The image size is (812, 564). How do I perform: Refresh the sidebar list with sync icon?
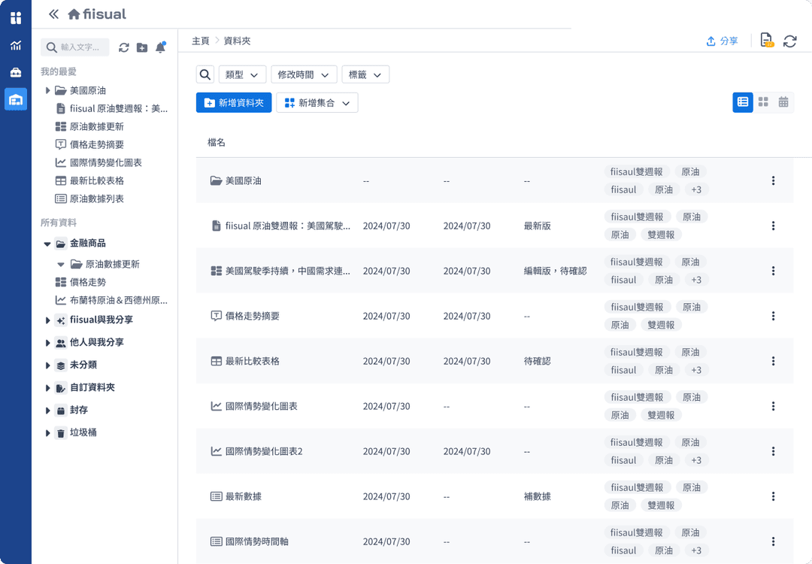124,47
